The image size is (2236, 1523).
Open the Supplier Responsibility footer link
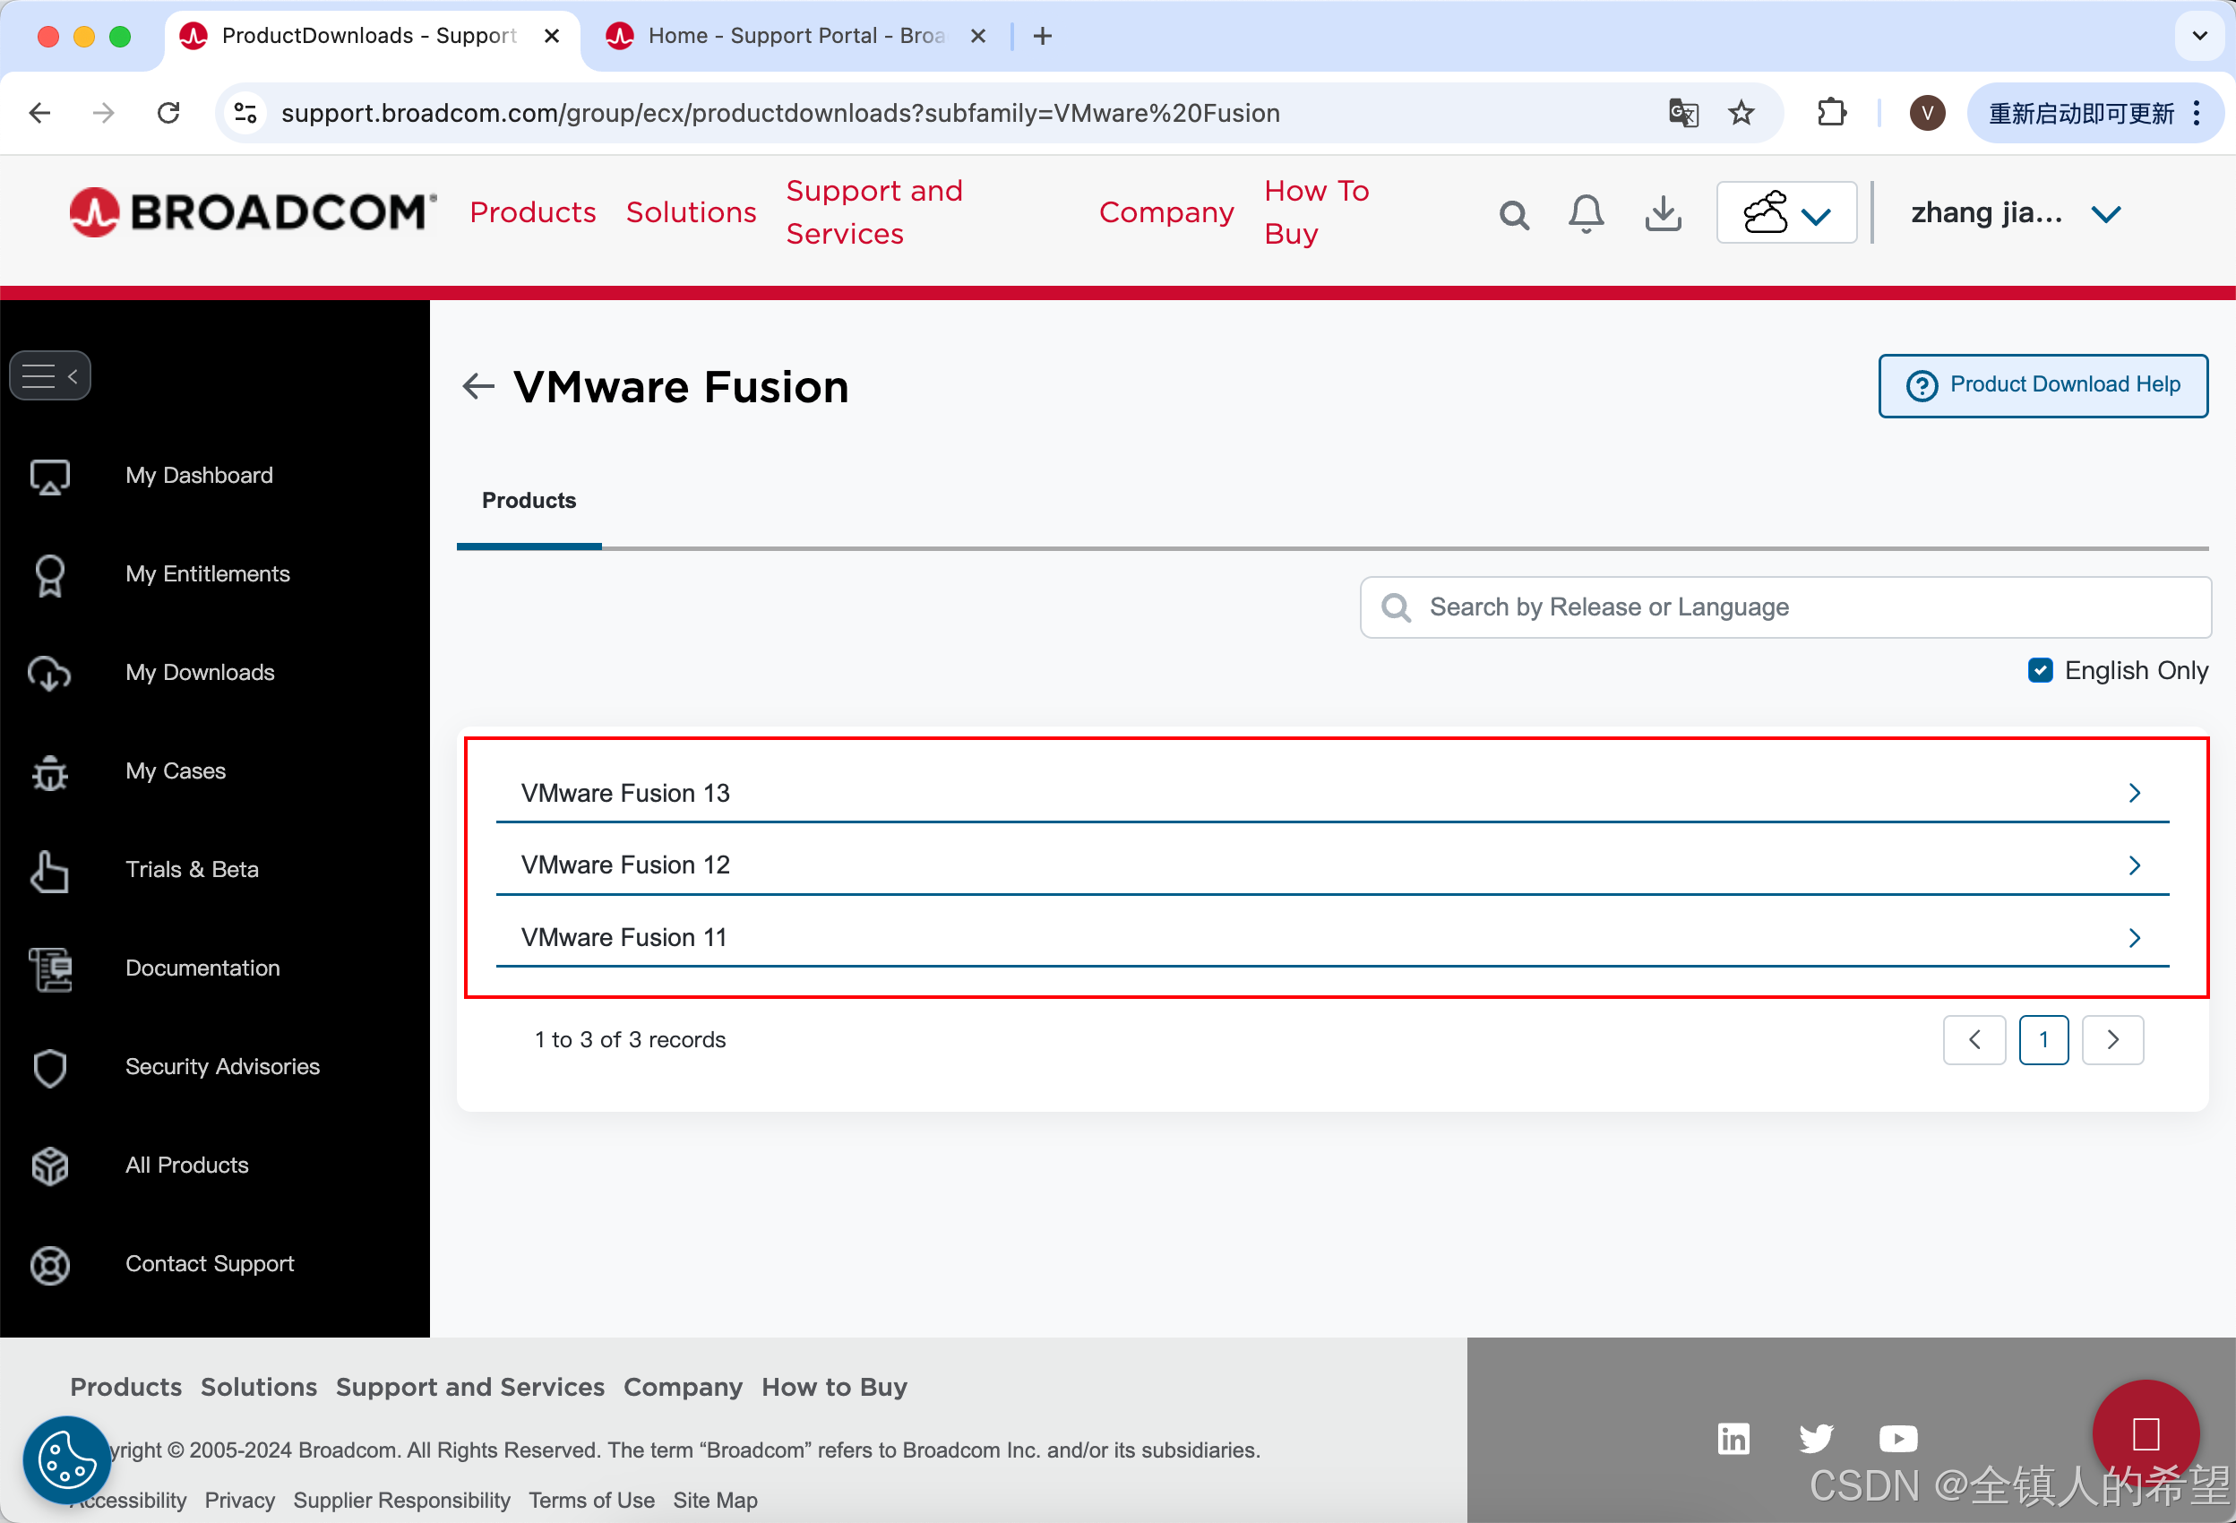tap(402, 1500)
